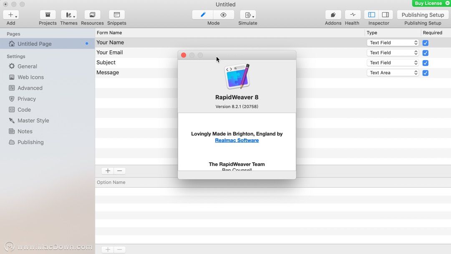Select Untitled Page in Pages list
This screenshot has width=451, height=254.
click(x=48, y=44)
